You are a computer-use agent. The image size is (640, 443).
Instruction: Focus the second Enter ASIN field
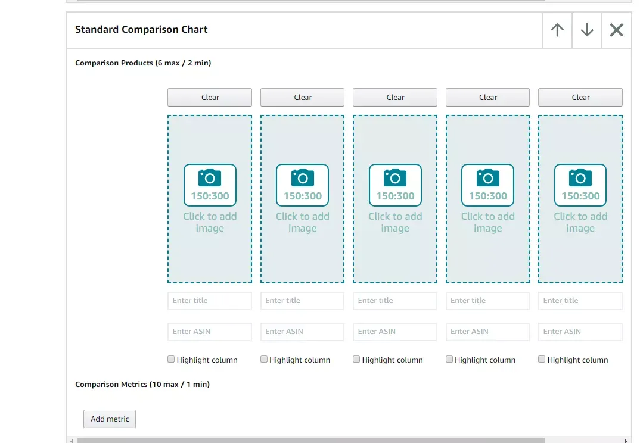click(303, 332)
